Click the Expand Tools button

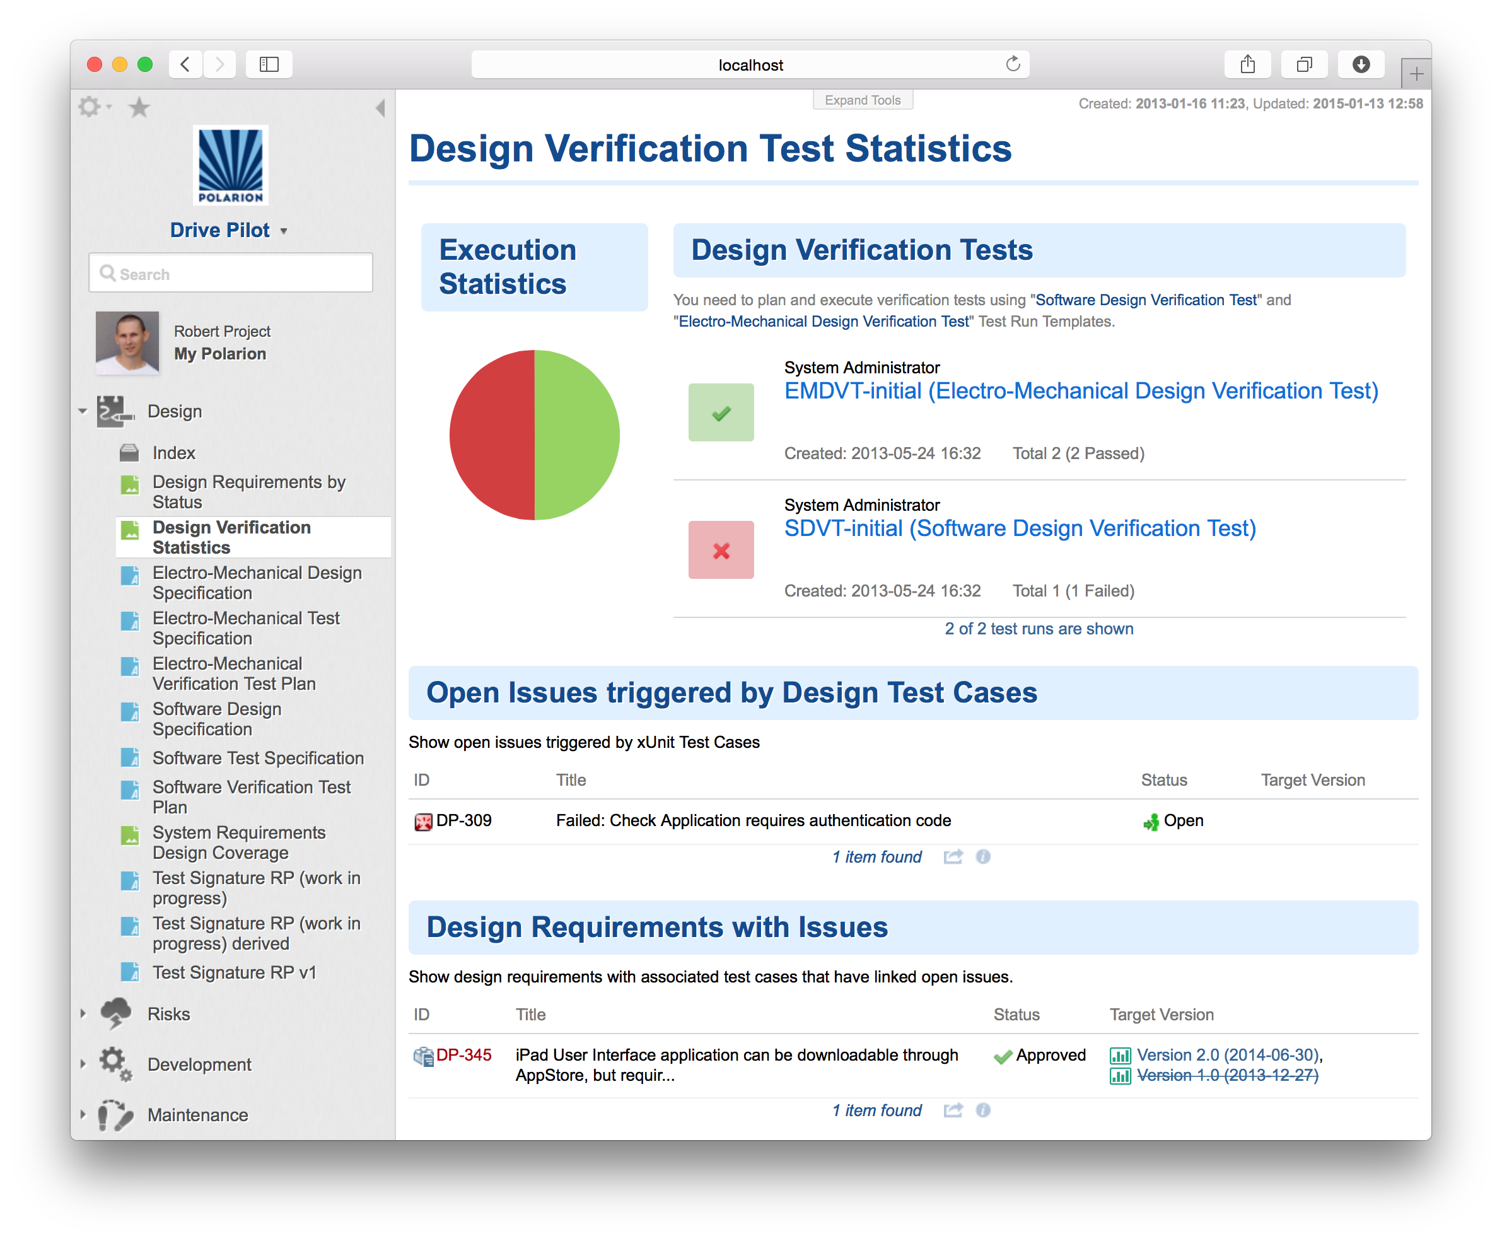click(x=862, y=100)
